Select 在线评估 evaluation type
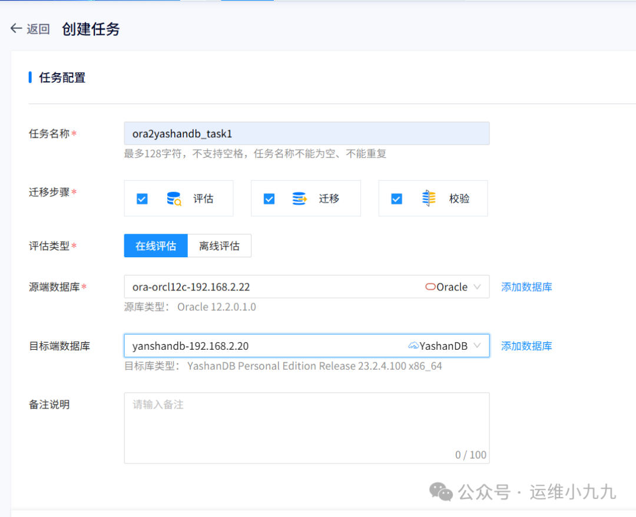636x517 pixels. [x=155, y=246]
